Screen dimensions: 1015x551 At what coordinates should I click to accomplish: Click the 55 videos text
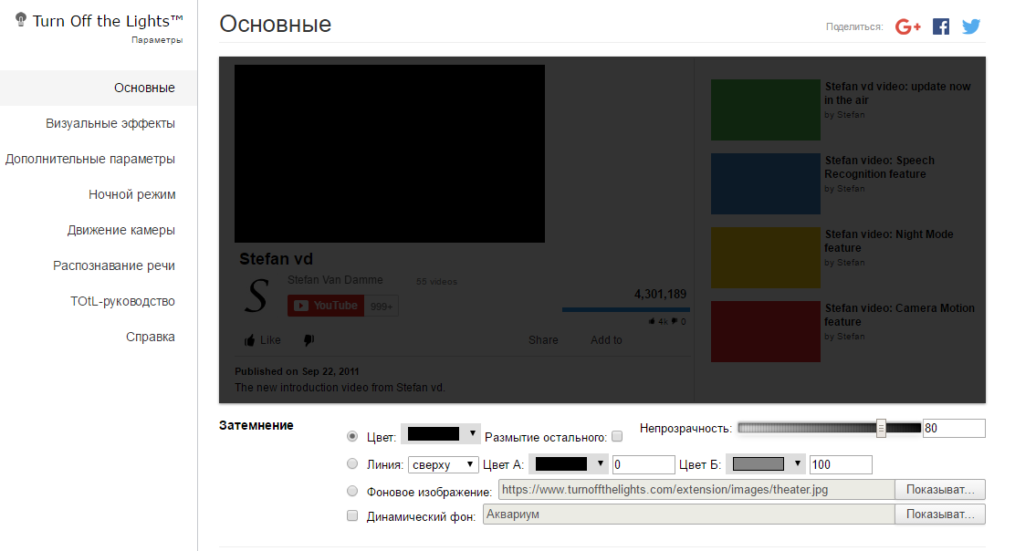click(x=436, y=281)
